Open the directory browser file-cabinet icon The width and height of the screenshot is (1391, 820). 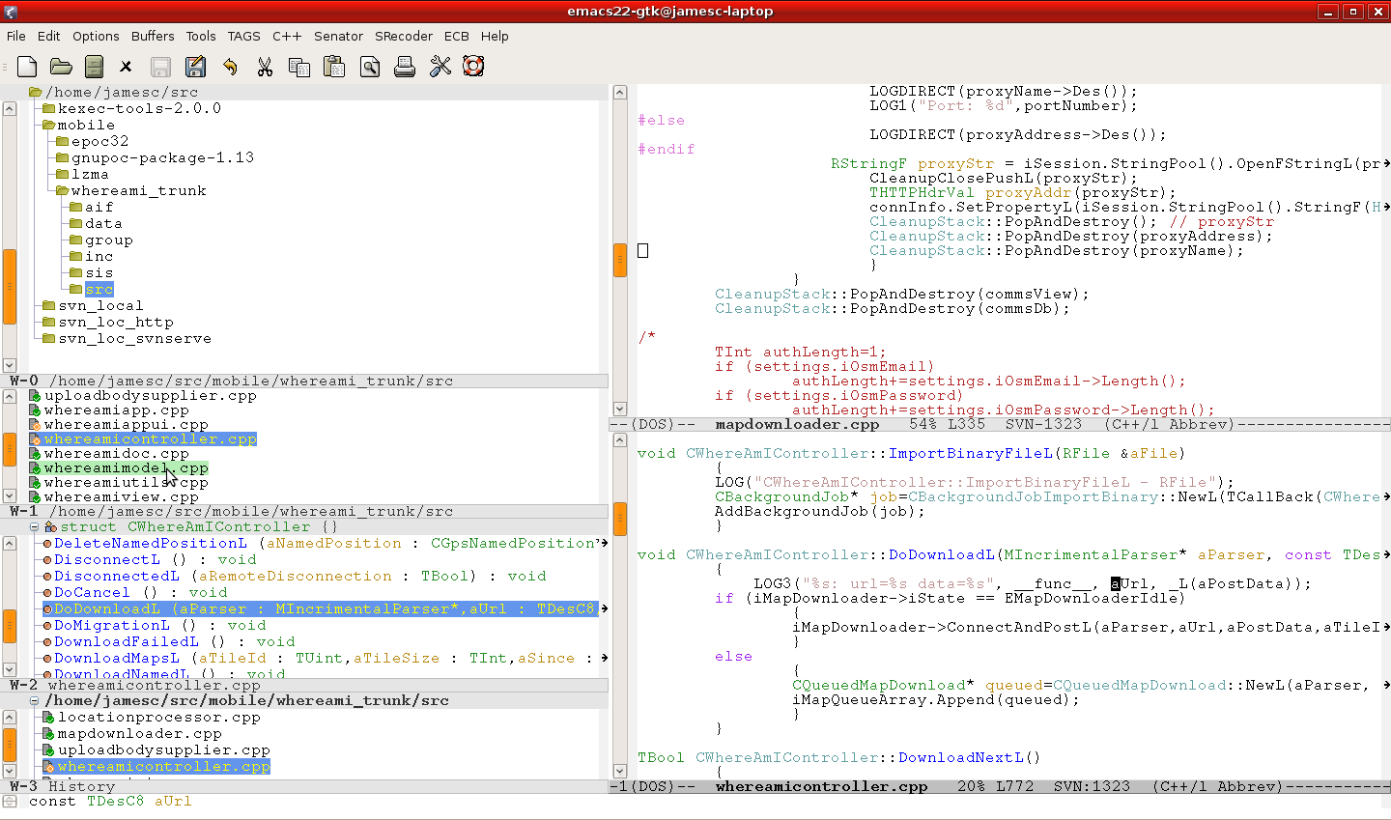pos(94,67)
